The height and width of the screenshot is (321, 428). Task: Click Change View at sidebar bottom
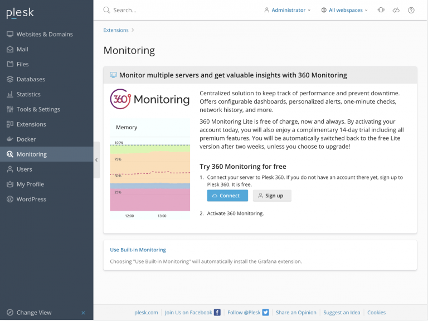pos(34,313)
